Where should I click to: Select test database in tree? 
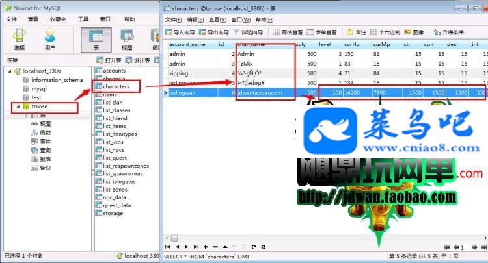(x=36, y=97)
